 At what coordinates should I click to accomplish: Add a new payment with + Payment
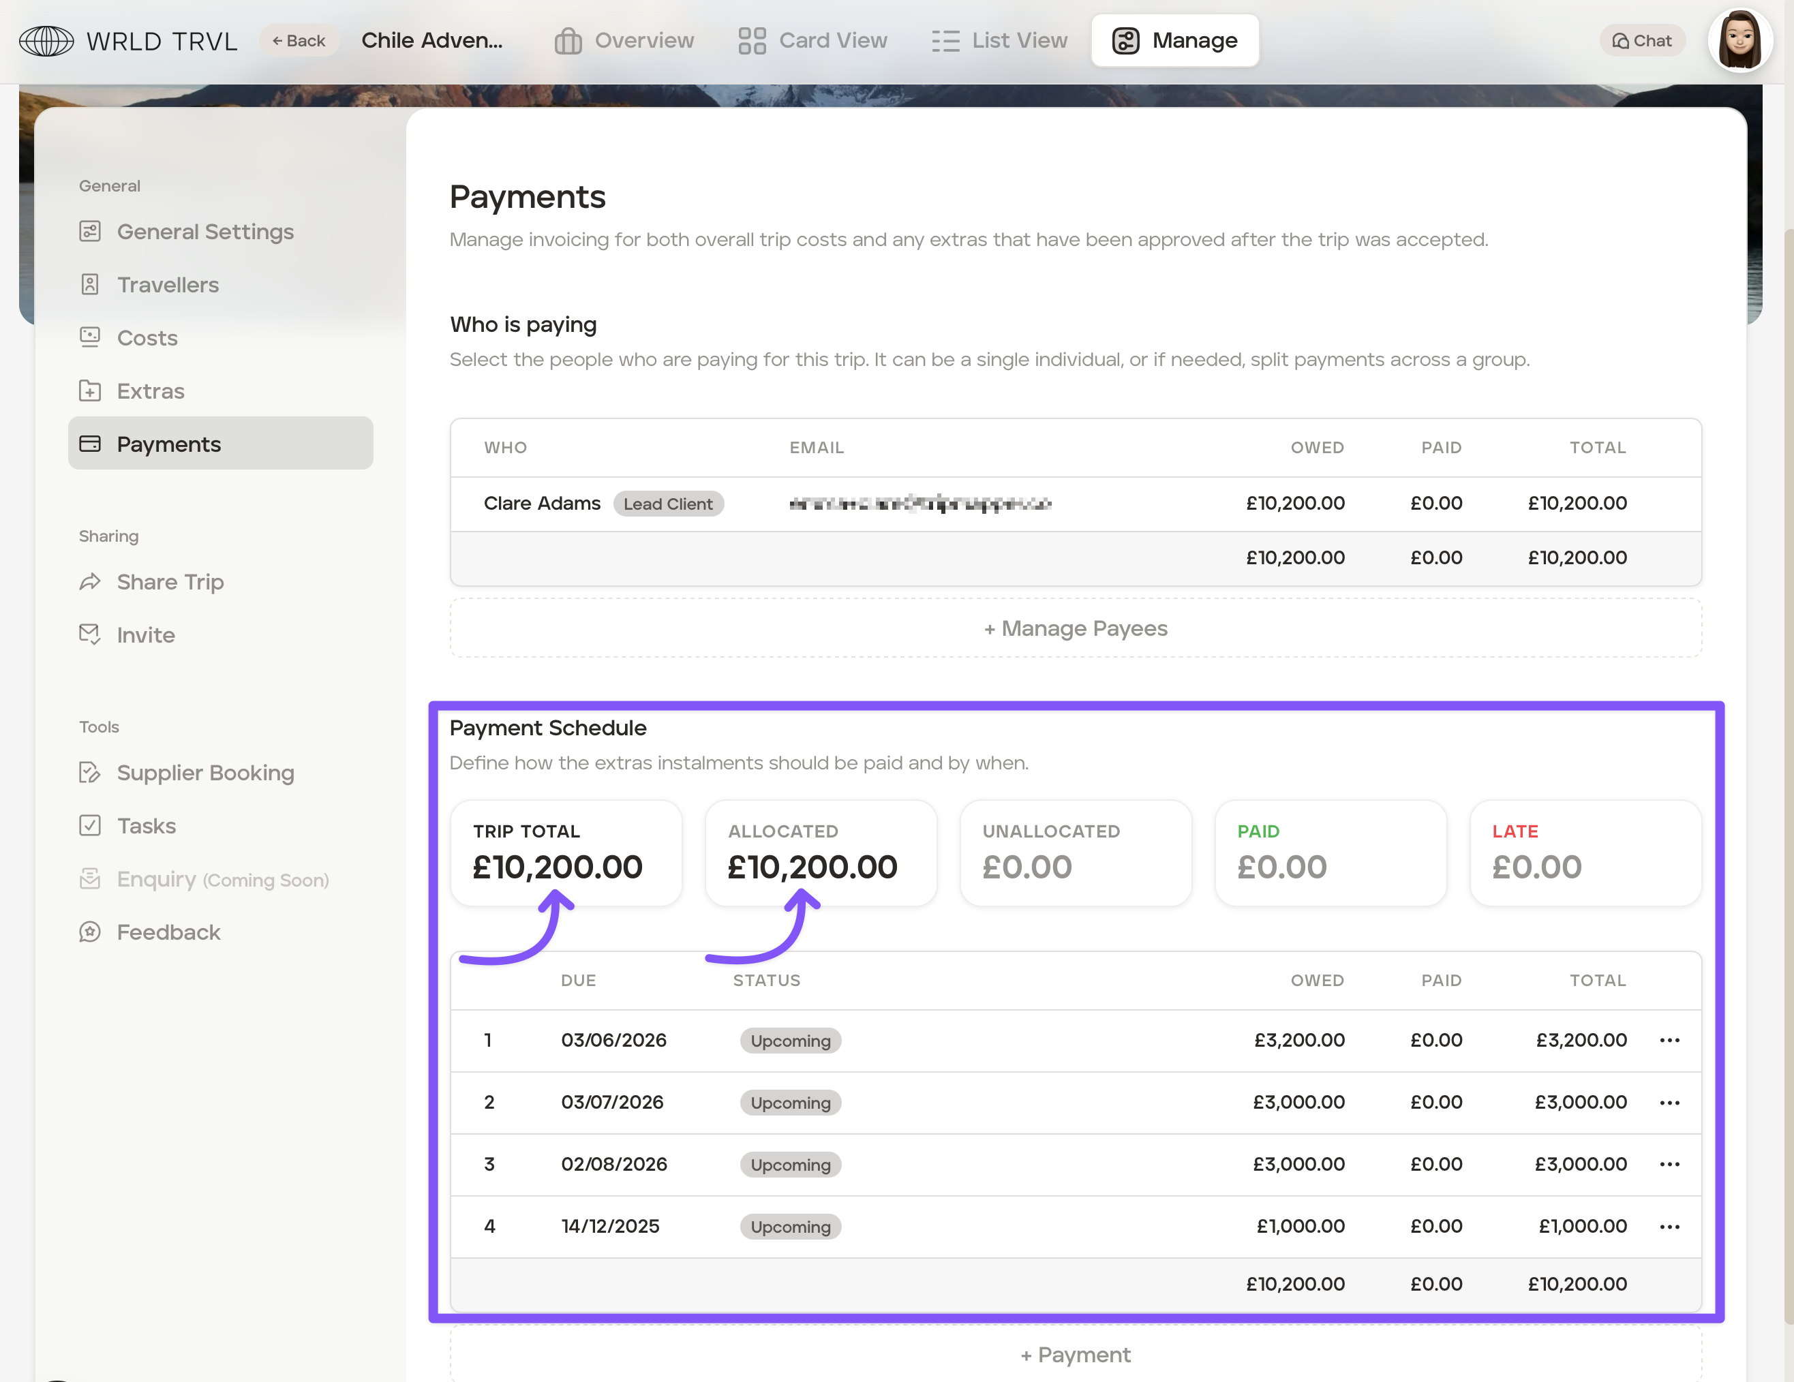pyautogui.click(x=1076, y=1355)
